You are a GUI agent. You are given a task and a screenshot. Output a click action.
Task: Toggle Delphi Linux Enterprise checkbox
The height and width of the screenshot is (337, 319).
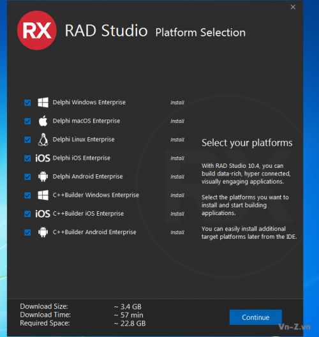coord(27,140)
